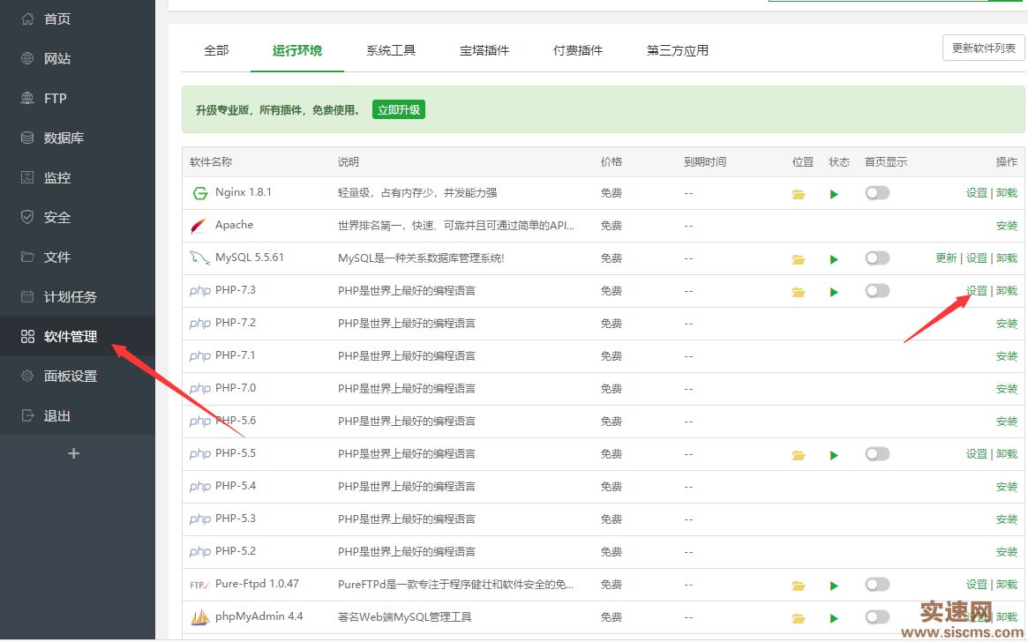
Task: Click the Nginx logo icon
Action: (200, 193)
